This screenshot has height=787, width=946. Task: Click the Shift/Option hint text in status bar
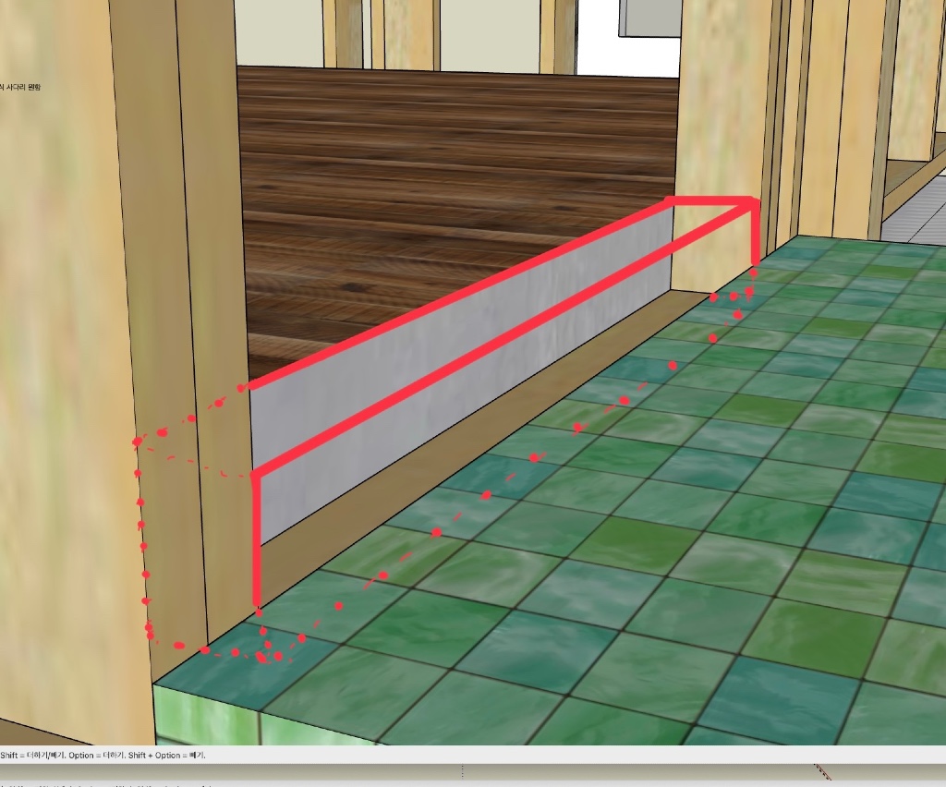[x=103, y=755]
